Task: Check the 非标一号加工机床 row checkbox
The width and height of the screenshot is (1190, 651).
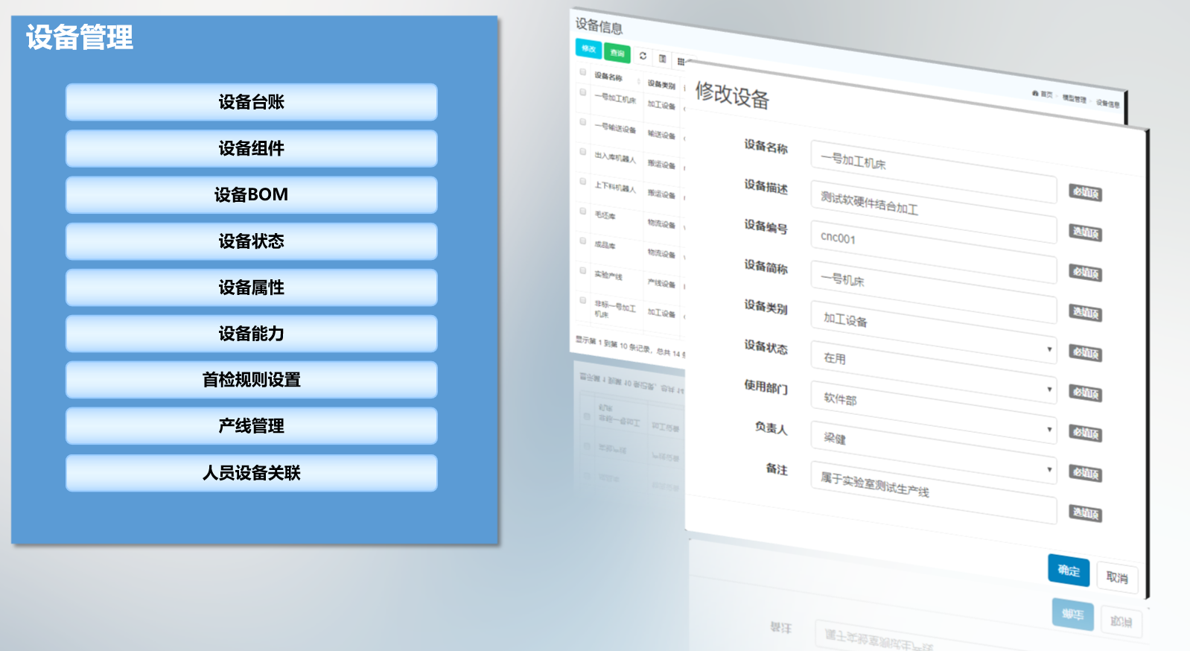Action: tap(582, 300)
